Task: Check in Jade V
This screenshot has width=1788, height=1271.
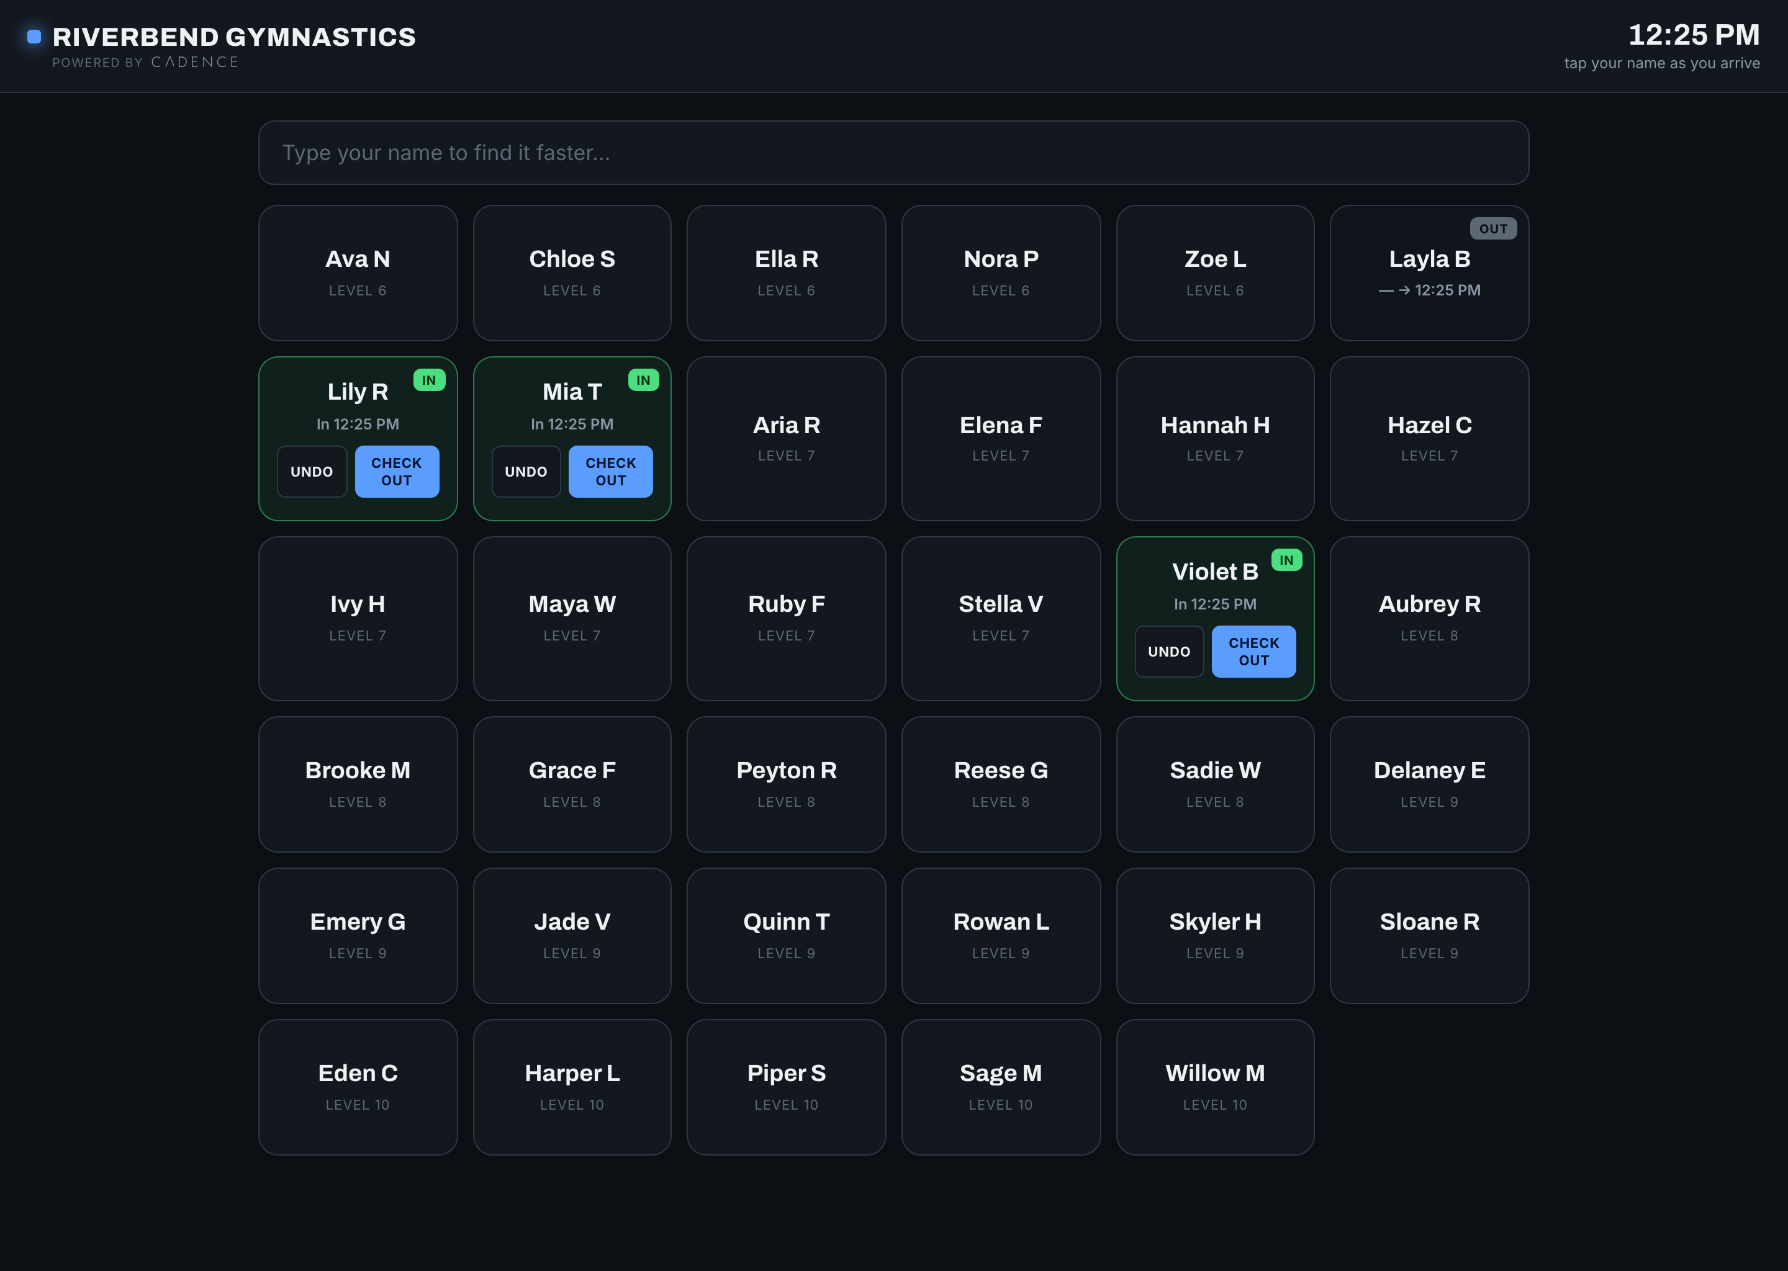Action: coord(572,935)
